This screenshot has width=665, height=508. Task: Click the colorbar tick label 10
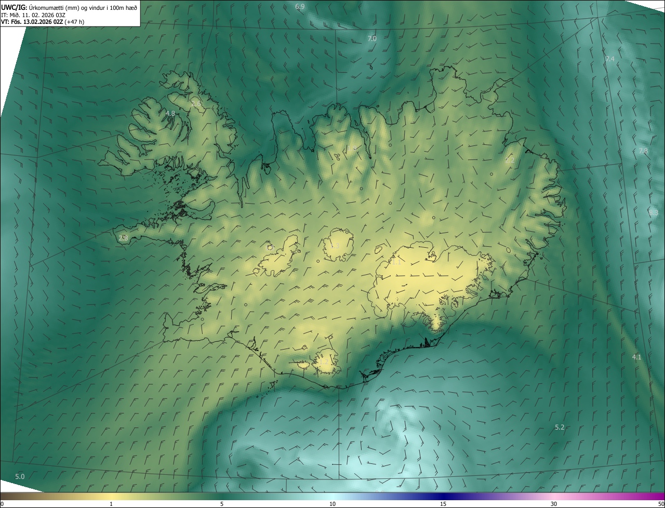click(x=332, y=504)
